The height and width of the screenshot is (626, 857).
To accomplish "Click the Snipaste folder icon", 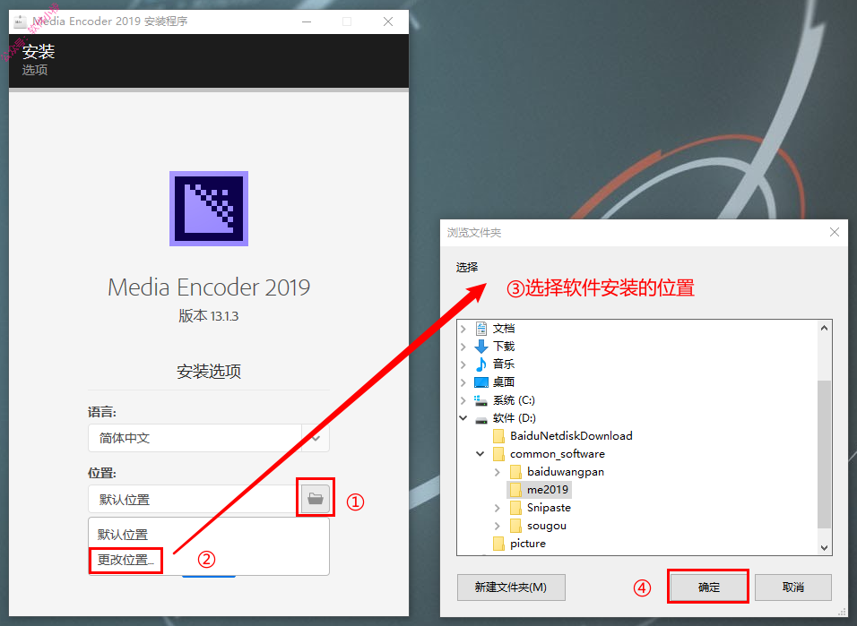I will [x=515, y=508].
